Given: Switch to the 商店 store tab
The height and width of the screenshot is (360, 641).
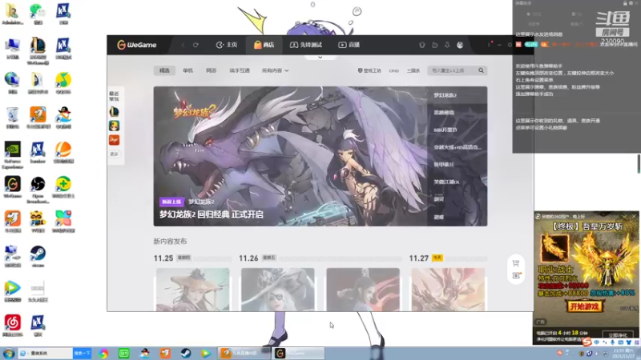Looking at the screenshot, I should 264,45.
